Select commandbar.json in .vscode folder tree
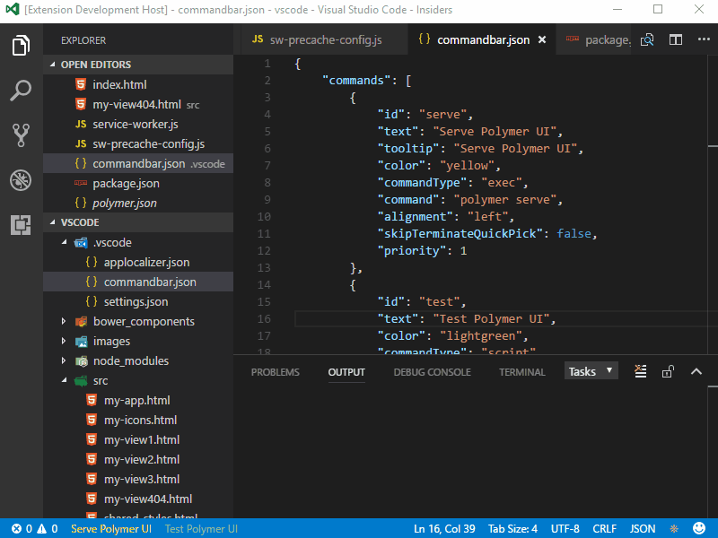 (138, 282)
